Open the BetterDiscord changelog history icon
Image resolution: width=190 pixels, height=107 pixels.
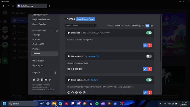click(x=57, y=31)
